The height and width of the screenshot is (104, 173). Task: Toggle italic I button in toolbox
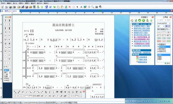coord(169,26)
